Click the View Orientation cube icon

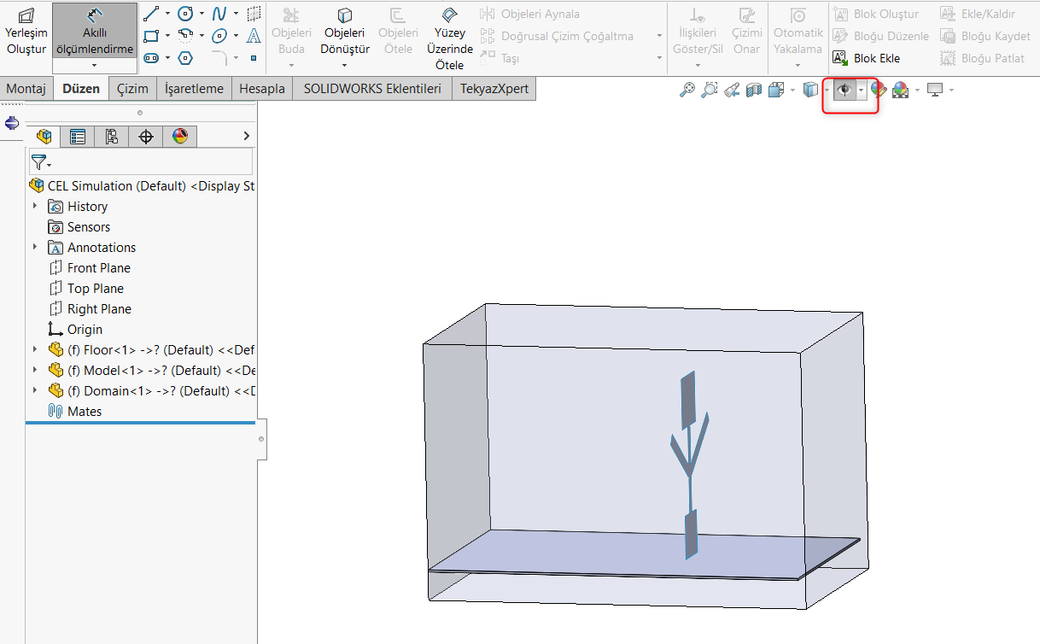776,90
